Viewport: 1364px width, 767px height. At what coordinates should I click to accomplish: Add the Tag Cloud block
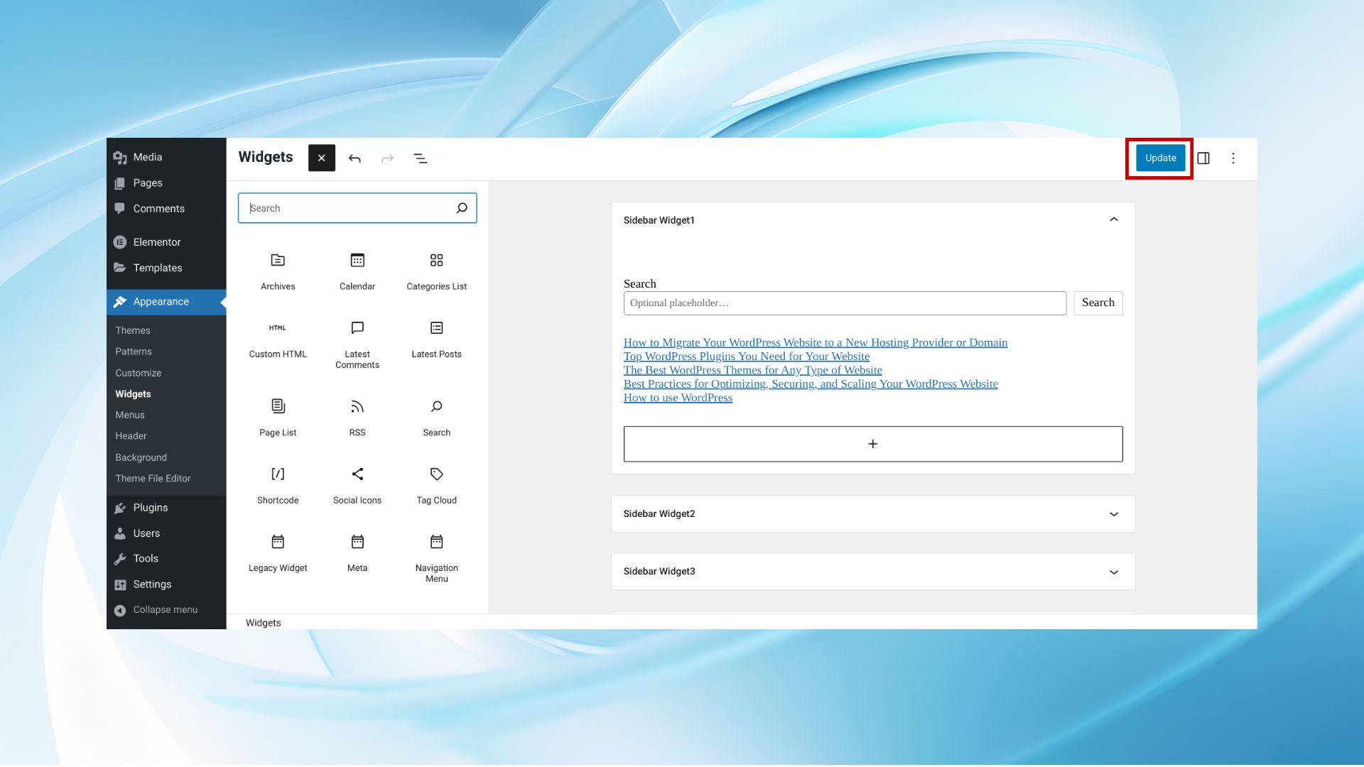(x=437, y=485)
